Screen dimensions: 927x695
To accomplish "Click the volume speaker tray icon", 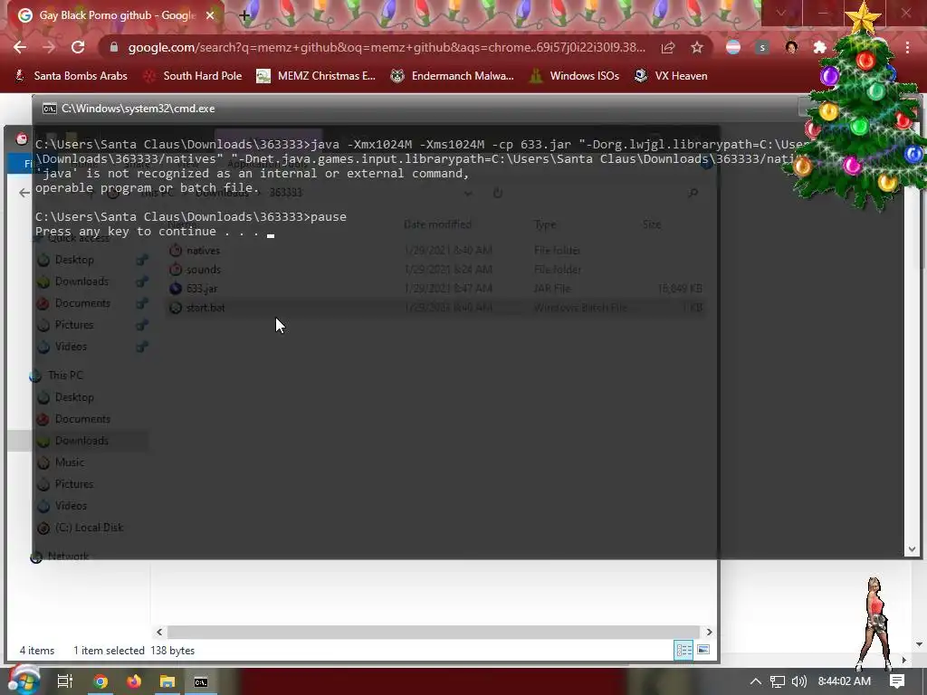I will (798, 681).
